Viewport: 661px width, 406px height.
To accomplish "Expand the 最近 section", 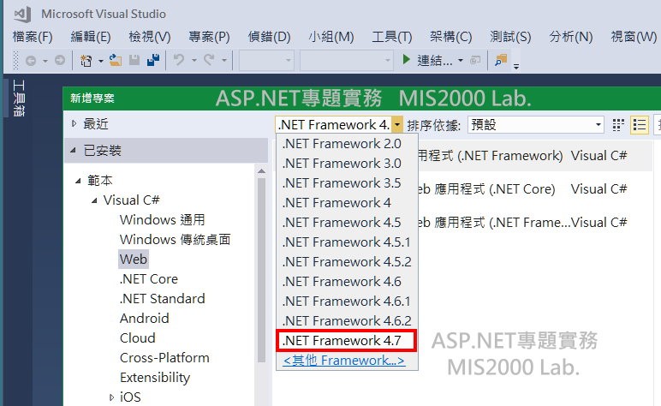I will 74,123.
